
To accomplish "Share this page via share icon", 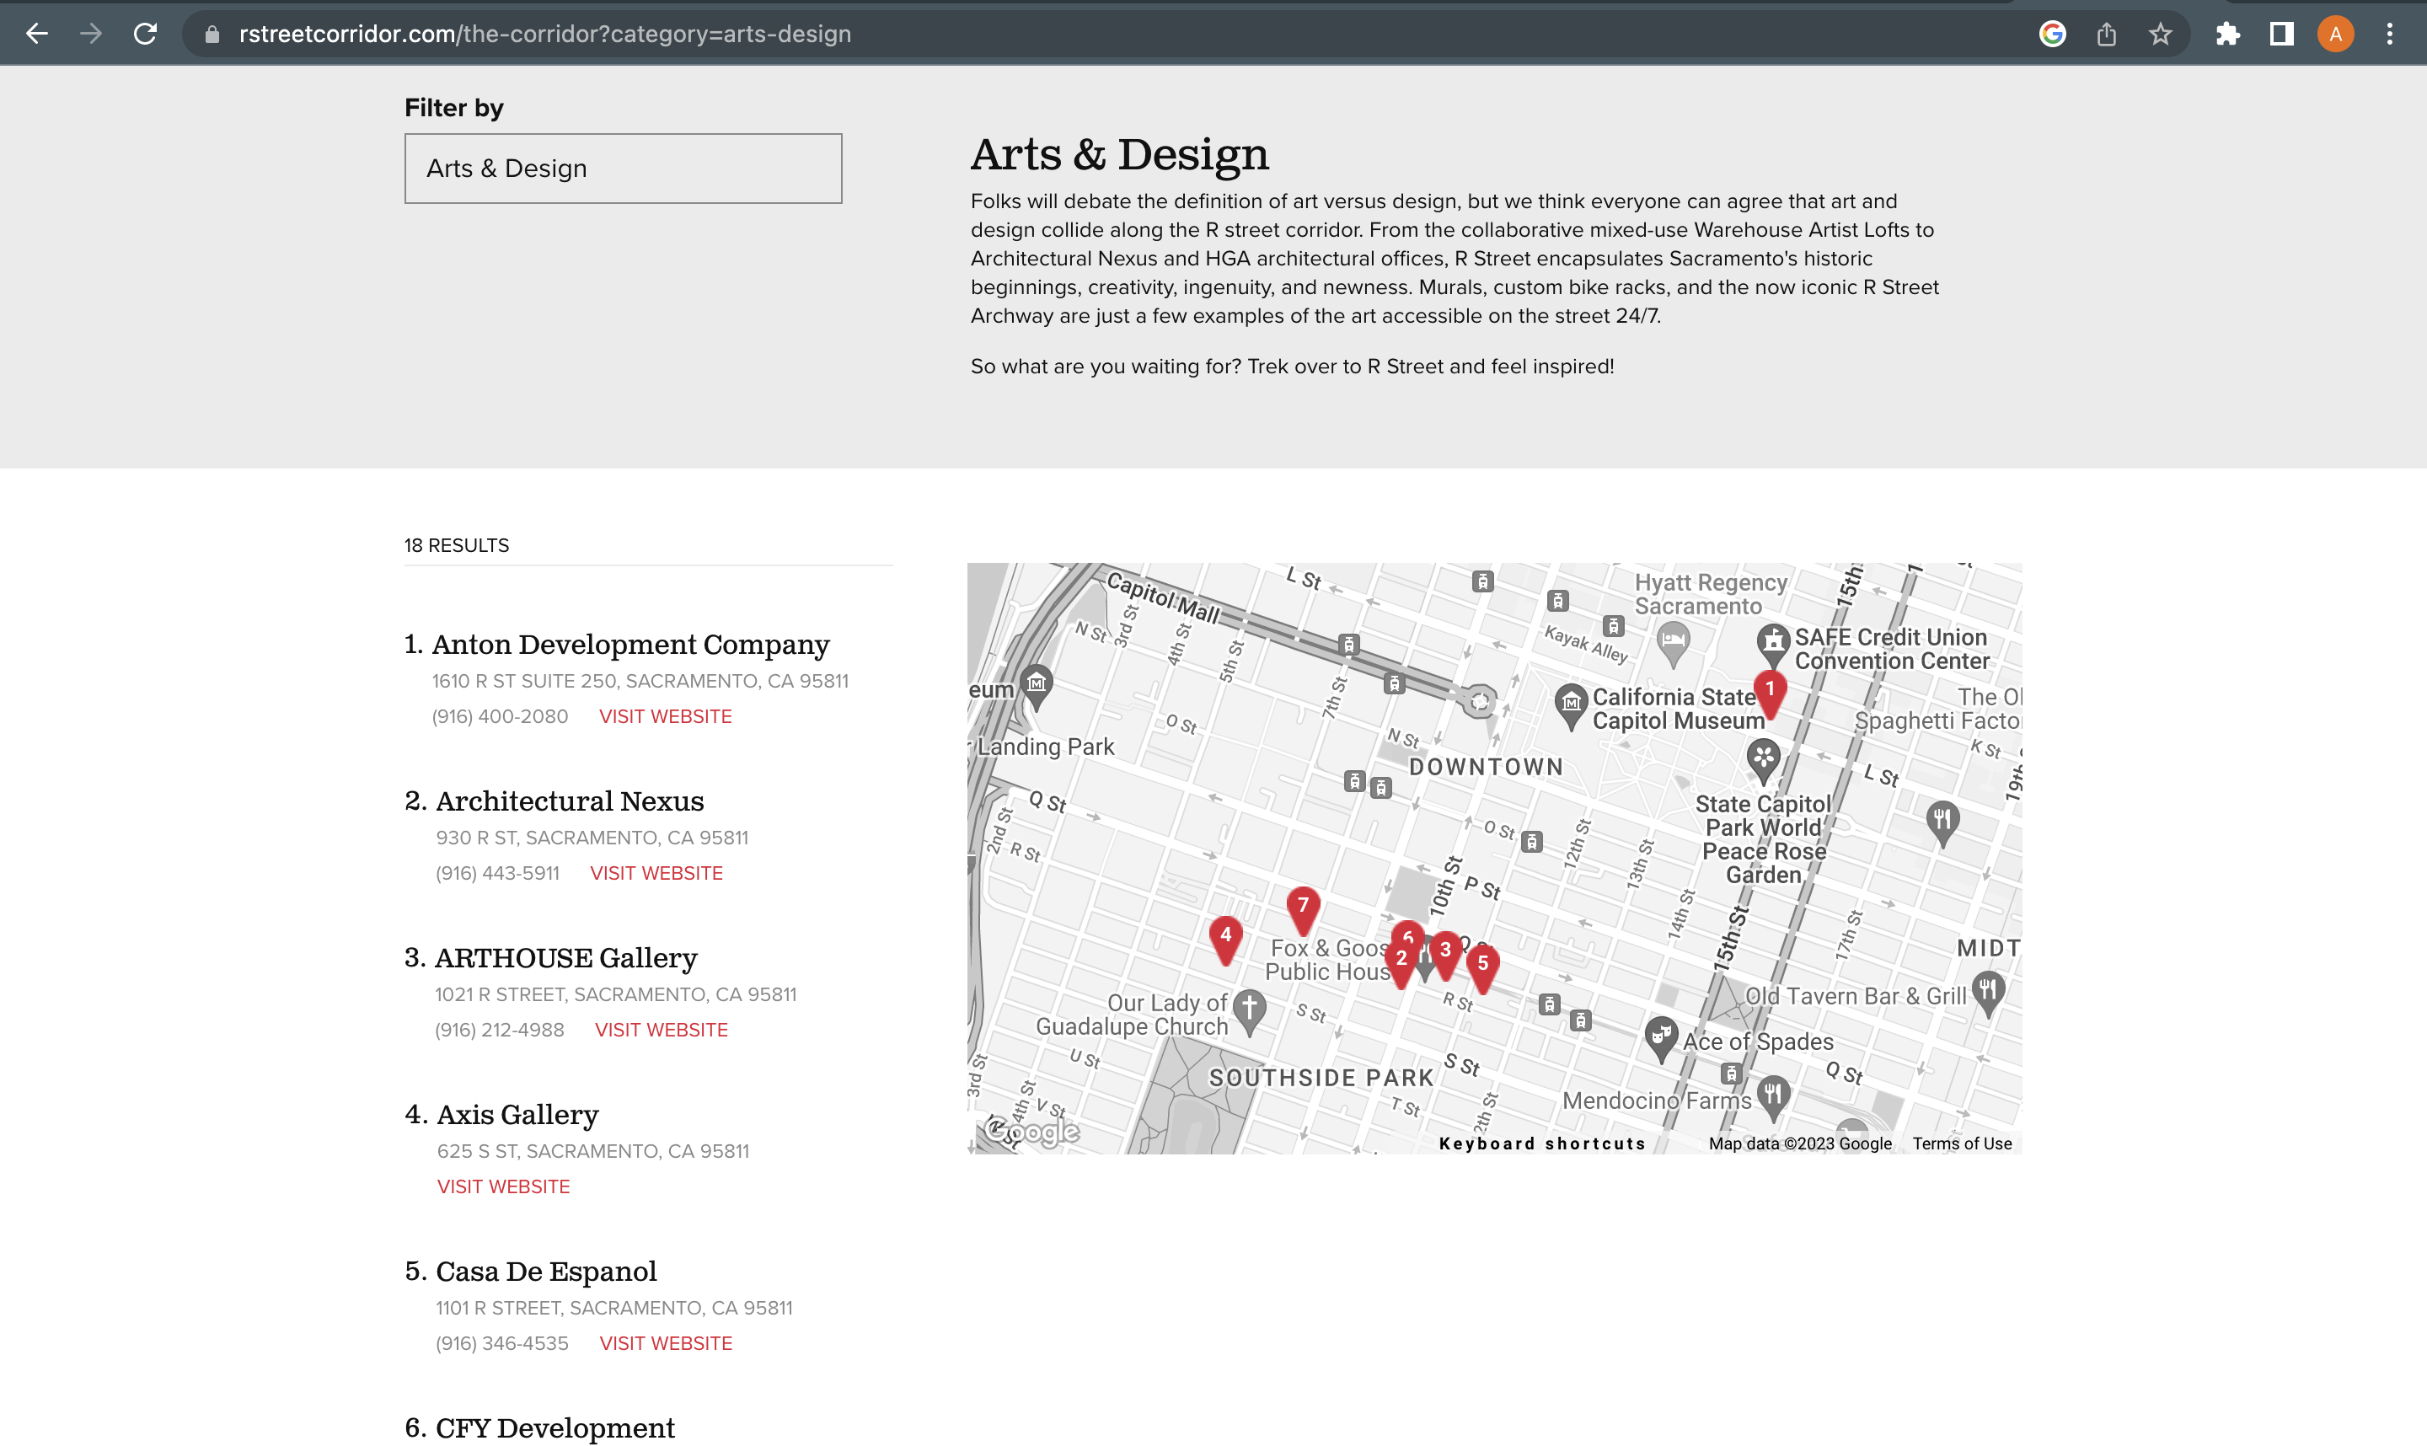I will 2107,34.
